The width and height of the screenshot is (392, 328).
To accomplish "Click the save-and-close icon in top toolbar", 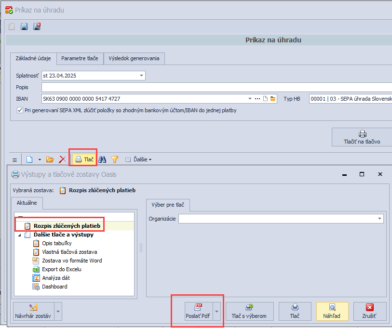I will [37, 27].
